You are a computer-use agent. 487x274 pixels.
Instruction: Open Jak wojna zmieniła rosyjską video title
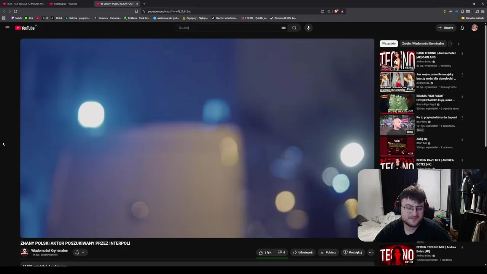(x=436, y=76)
